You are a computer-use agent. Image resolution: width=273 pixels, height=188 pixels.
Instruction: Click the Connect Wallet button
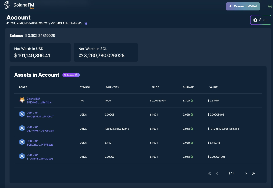point(243,6)
